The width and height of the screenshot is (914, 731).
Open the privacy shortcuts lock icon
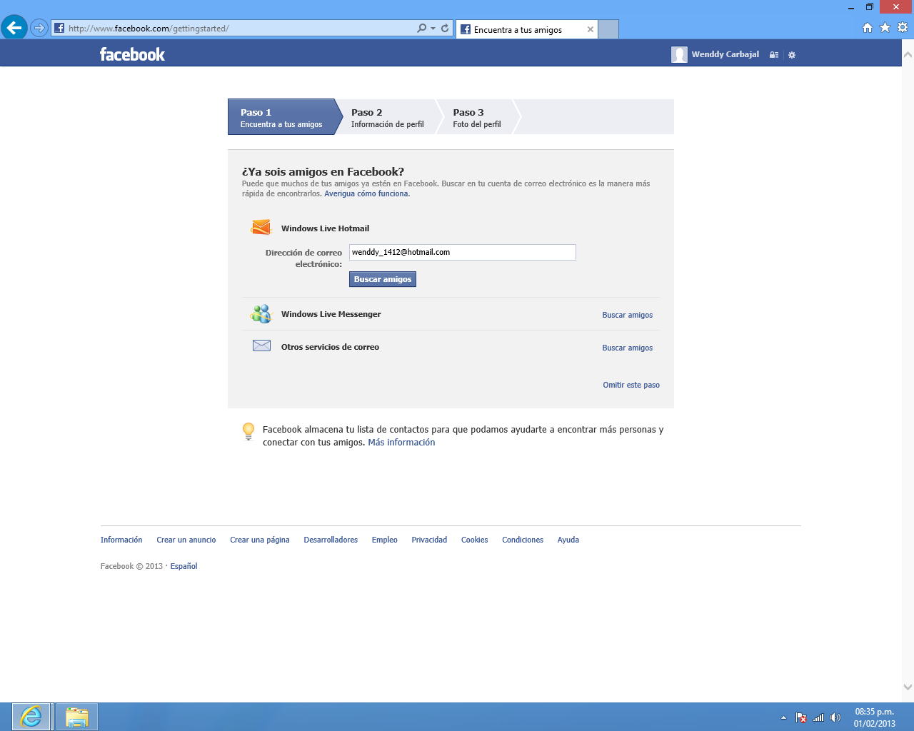[x=774, y=54]
